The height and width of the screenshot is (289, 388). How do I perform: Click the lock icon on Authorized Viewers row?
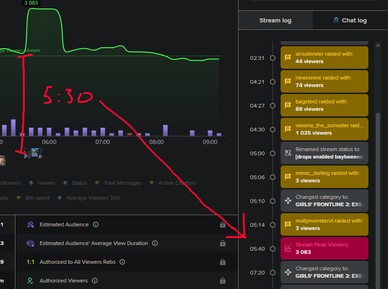pos(223,280)
